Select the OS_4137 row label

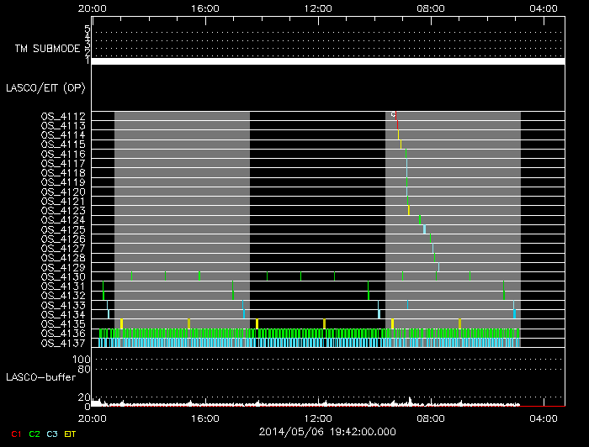tap(63, 343)
